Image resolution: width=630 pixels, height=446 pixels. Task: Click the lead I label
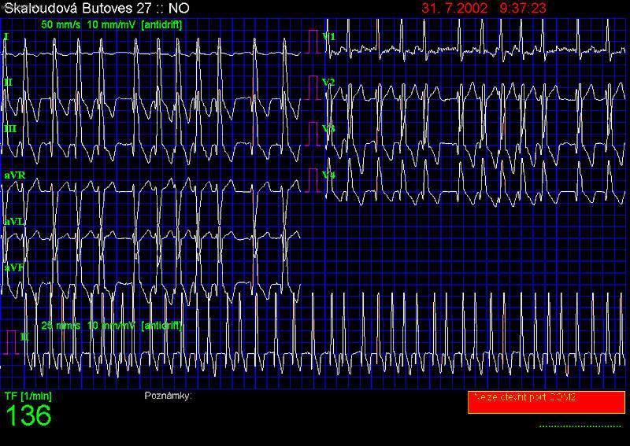point(6,37)
